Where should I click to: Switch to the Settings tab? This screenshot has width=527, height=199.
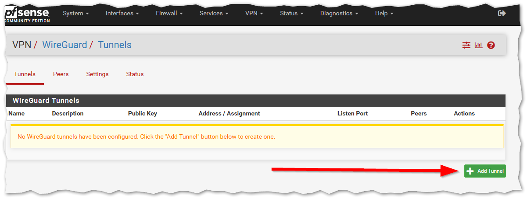click(97, 74)
